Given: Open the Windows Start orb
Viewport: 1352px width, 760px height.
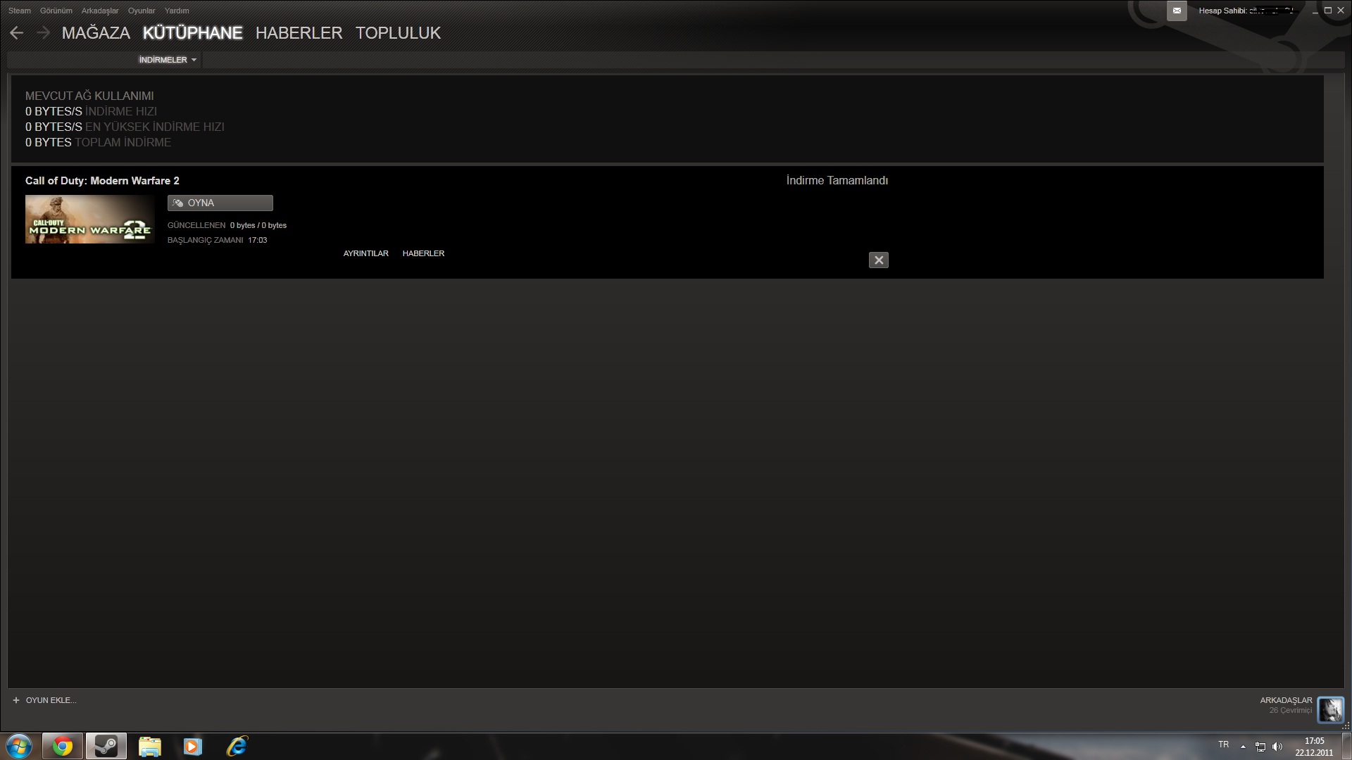Looking at the screenshot, I should click(x=19, y=746).
